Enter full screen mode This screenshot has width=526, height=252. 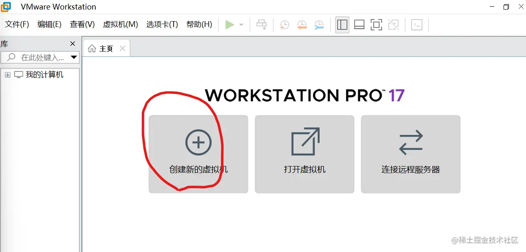tap(376, 25)
